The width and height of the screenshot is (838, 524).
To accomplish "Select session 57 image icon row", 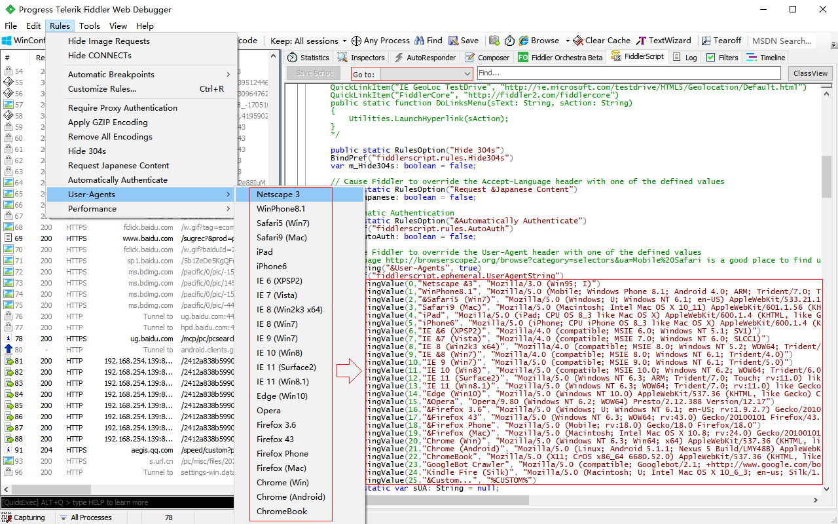I will [x=9, y=105].
